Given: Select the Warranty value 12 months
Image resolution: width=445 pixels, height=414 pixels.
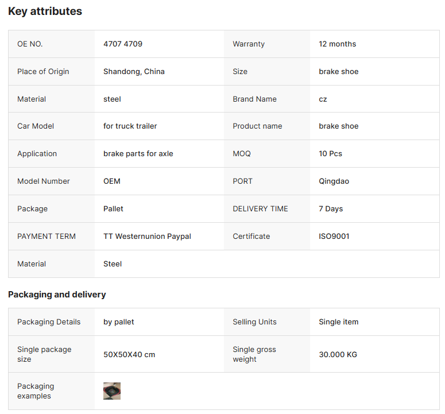Looking at the screenshot, I should pos(337,44).
